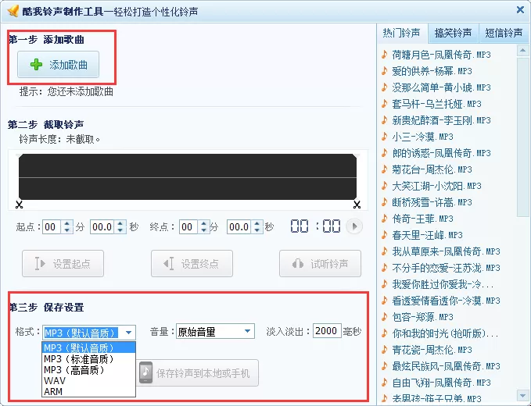This screenshot has height=406, width=531.
Task: Click music note icon beside 传奇-王菲
Action: [384, 219]
